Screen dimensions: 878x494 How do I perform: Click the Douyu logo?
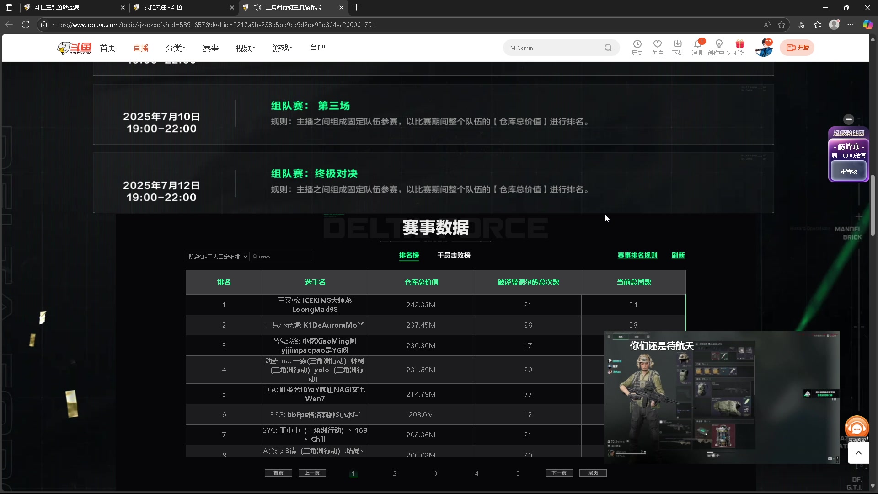74,48
